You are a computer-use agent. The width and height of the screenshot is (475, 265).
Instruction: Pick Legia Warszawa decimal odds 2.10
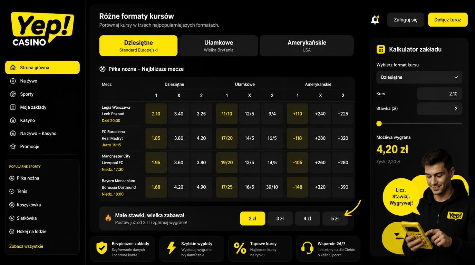pyautogui.click(x=156, y=114)
